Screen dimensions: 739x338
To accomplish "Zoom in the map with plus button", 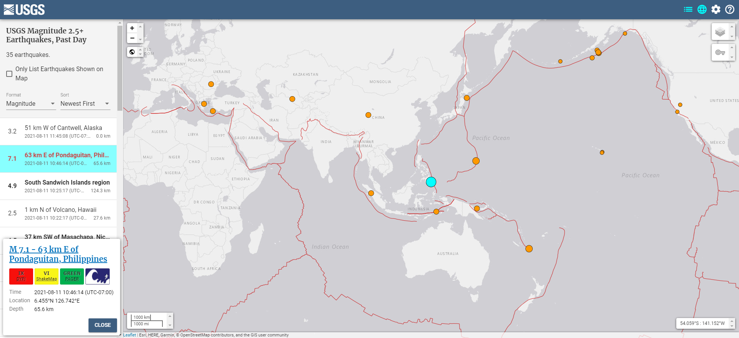I will tap(132, 28).
